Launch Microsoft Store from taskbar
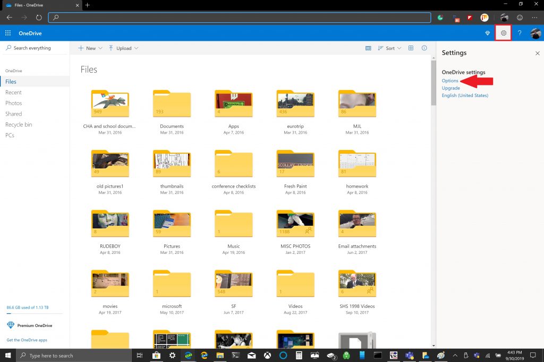544x362 pixels. coord(156,355)
